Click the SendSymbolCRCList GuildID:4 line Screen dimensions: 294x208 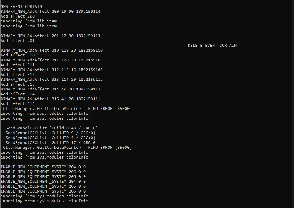click(x=48, y=138)
